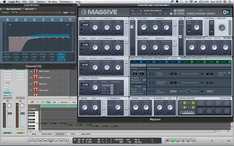Screen dimensions: 234x146
Task: Toggle the Centered unison spread option
Action: pyautogui.click(x=229, y=73)
